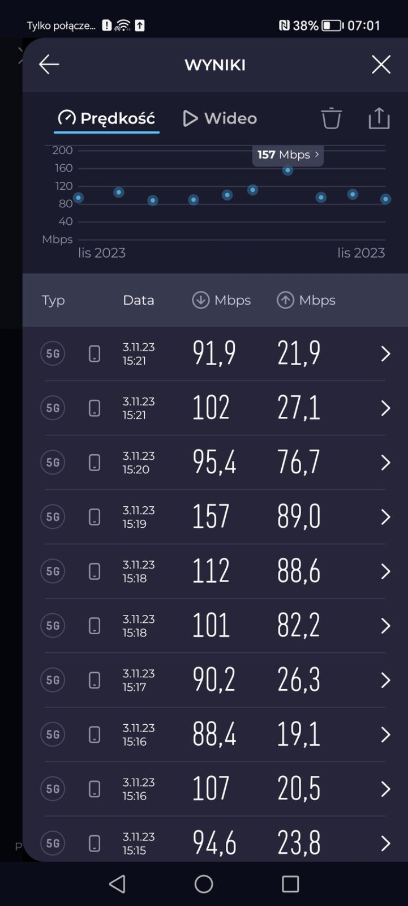Tap the 157 Mbps chart tooltip
This screenshot has height=906, width=408.
[x=287, y=155]
